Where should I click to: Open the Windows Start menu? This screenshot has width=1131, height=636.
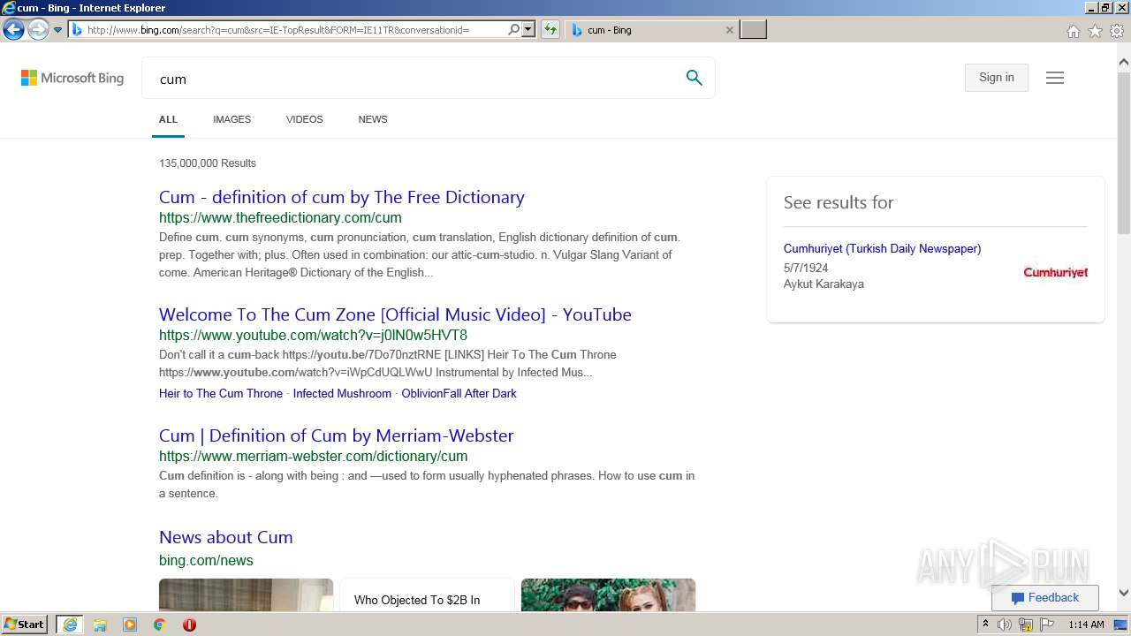point(25,625)
